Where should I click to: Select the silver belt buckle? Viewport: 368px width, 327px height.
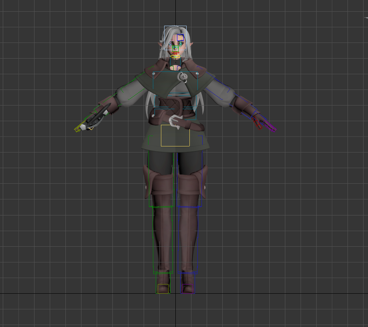175,121
